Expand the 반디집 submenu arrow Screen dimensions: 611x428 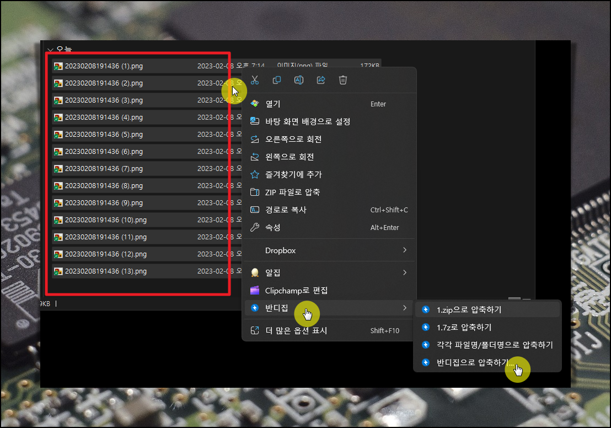(404, 308)
